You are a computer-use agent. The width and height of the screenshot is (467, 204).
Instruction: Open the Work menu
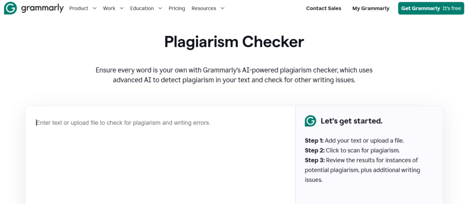coord(109,8)
